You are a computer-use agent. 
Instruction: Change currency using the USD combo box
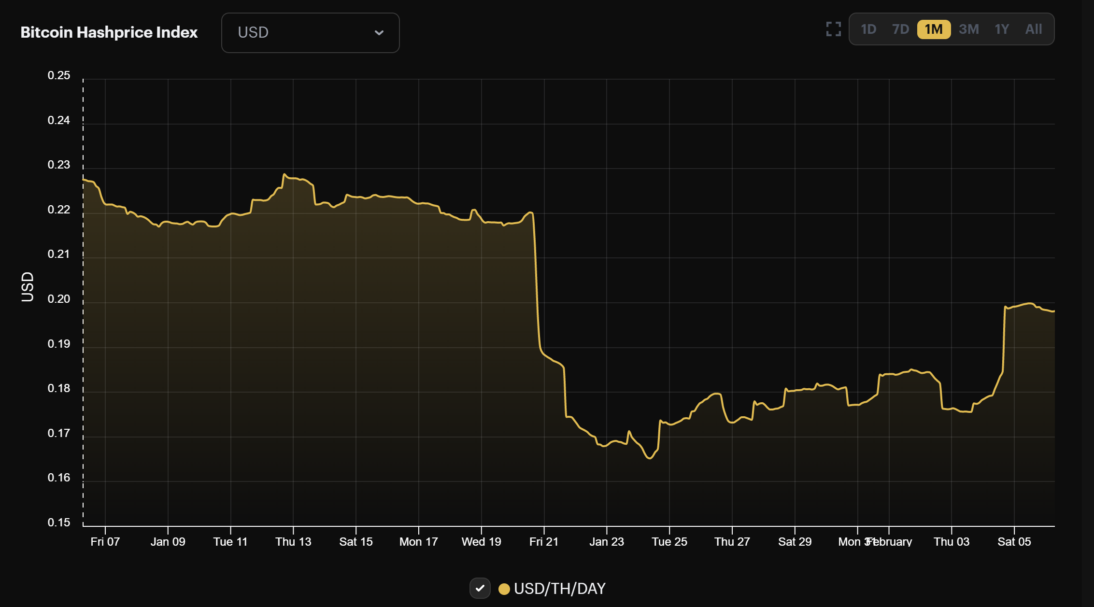tap(310, 33)
